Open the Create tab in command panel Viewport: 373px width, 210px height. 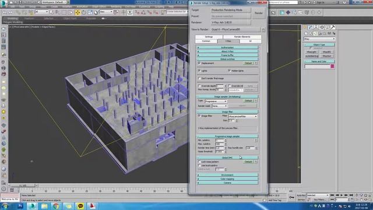(305, 27)
